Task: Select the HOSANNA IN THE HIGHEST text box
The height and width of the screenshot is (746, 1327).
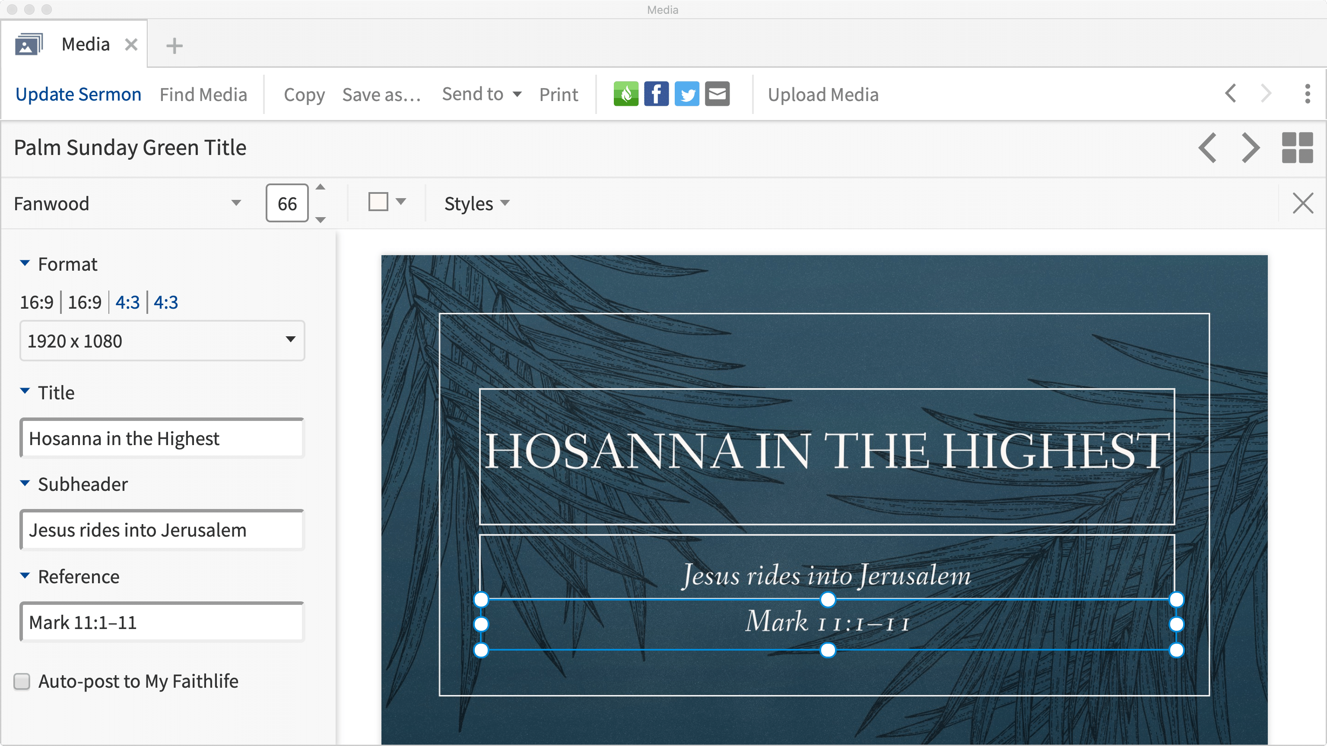Action: tap(827, 456)
